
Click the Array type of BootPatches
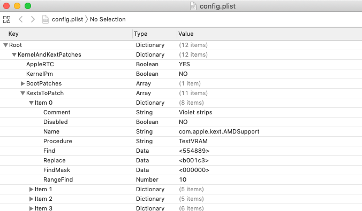tap(144, 84)
